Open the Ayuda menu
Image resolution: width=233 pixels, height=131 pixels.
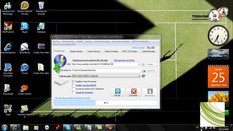tap(88, 41)
